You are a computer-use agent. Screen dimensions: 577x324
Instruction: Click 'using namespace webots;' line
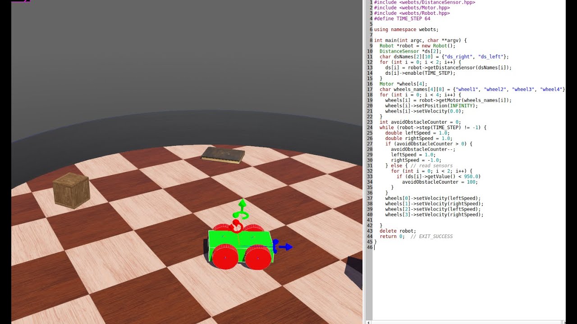(x=406, y=30)
